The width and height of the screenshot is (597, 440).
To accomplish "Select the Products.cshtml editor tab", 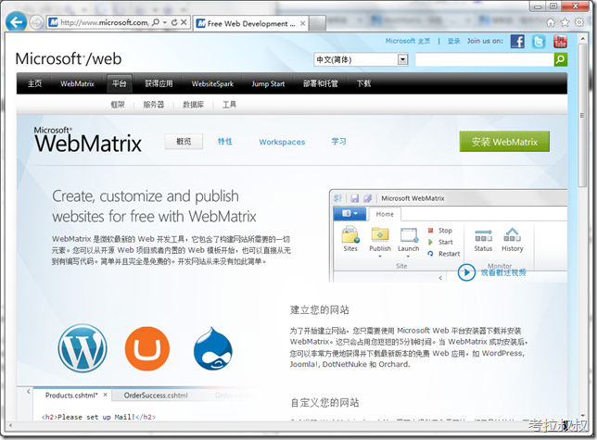I will coord(71,396).
